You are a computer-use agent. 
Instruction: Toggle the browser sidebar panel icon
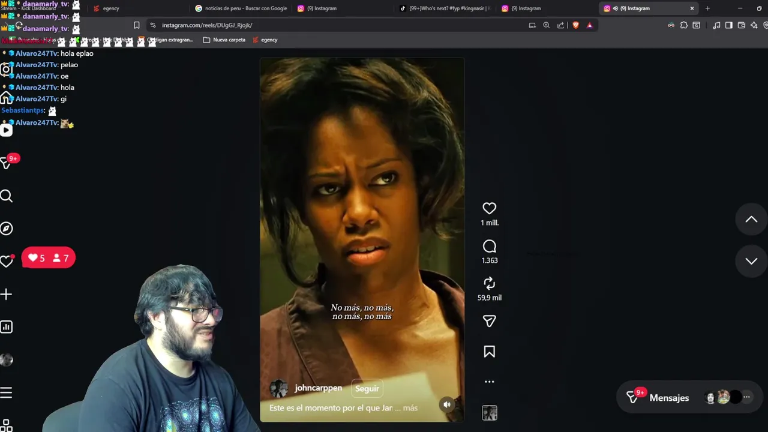tap(728, 25)
